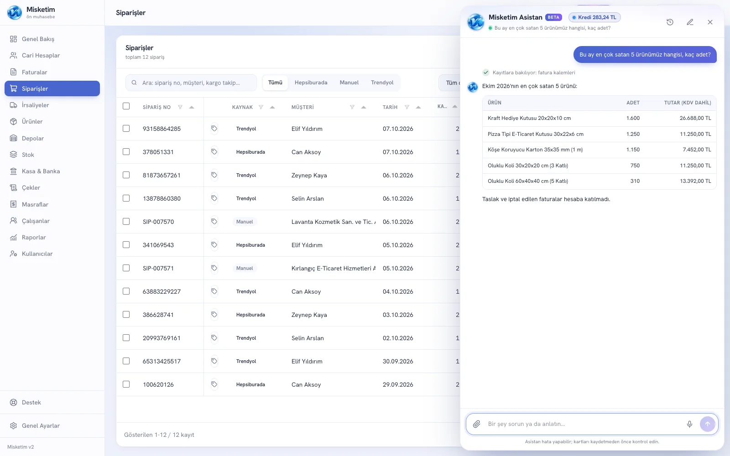Focus the order search field
This screenshot has height=456, width=730.
(x=191, y=83)
